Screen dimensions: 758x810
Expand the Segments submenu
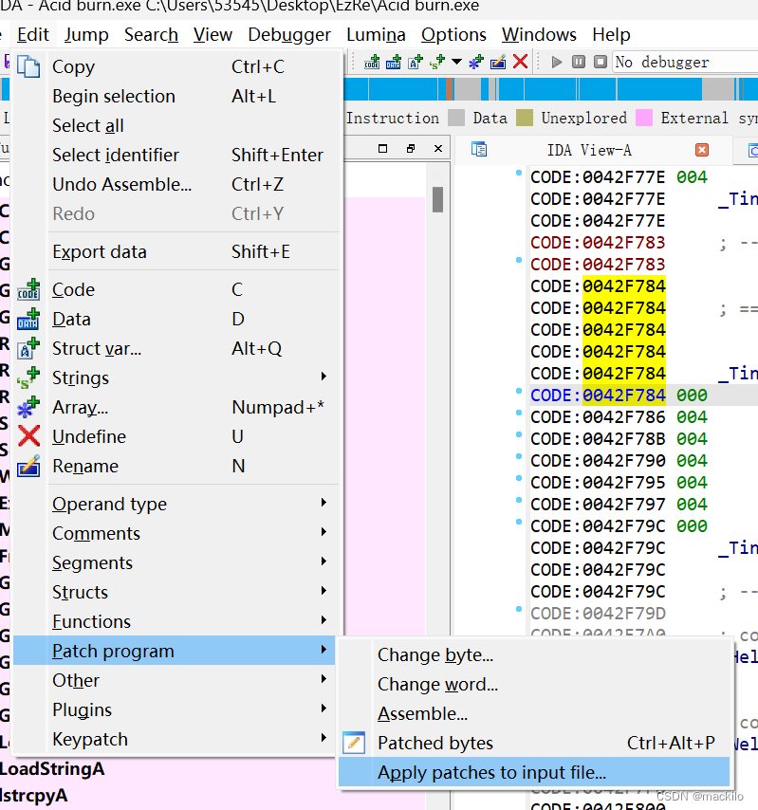pyautogui.click(x=324, y=561)
